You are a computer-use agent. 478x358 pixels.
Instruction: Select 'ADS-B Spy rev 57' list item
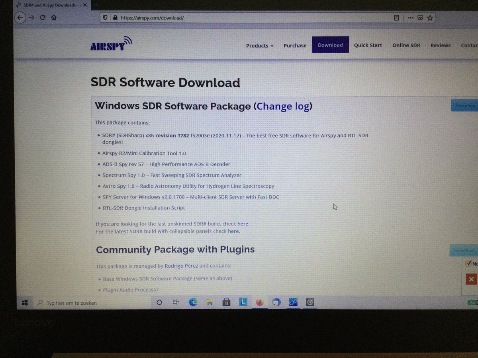coord(166,164)
